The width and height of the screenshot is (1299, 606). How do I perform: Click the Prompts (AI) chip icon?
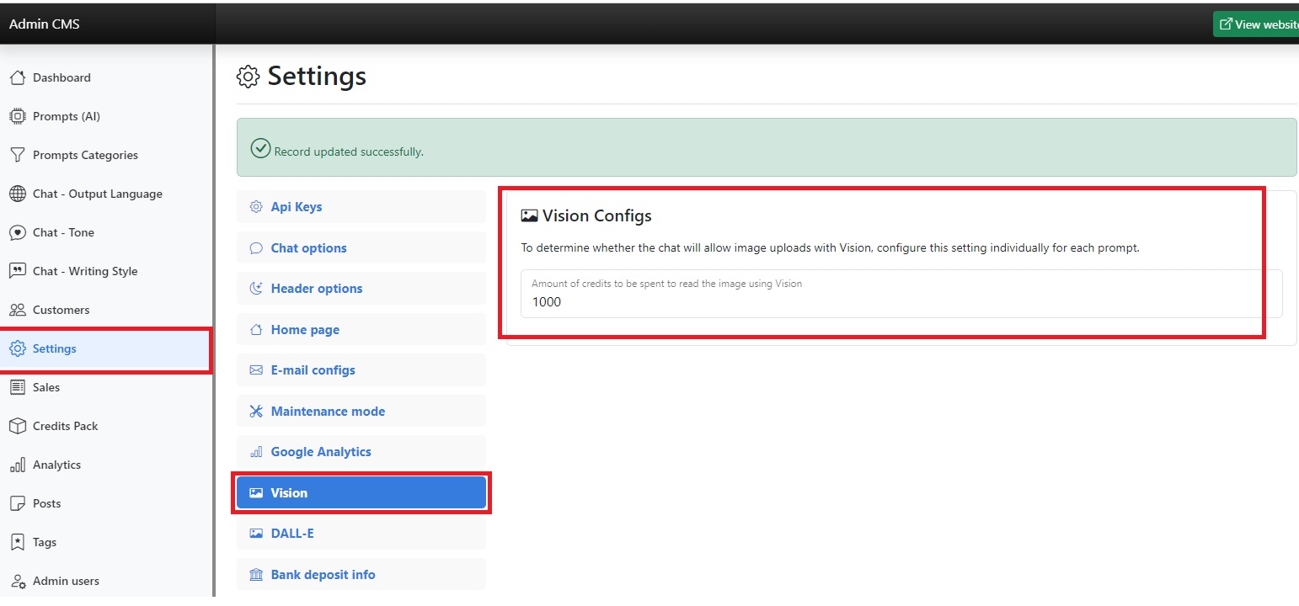click(17, 116)
